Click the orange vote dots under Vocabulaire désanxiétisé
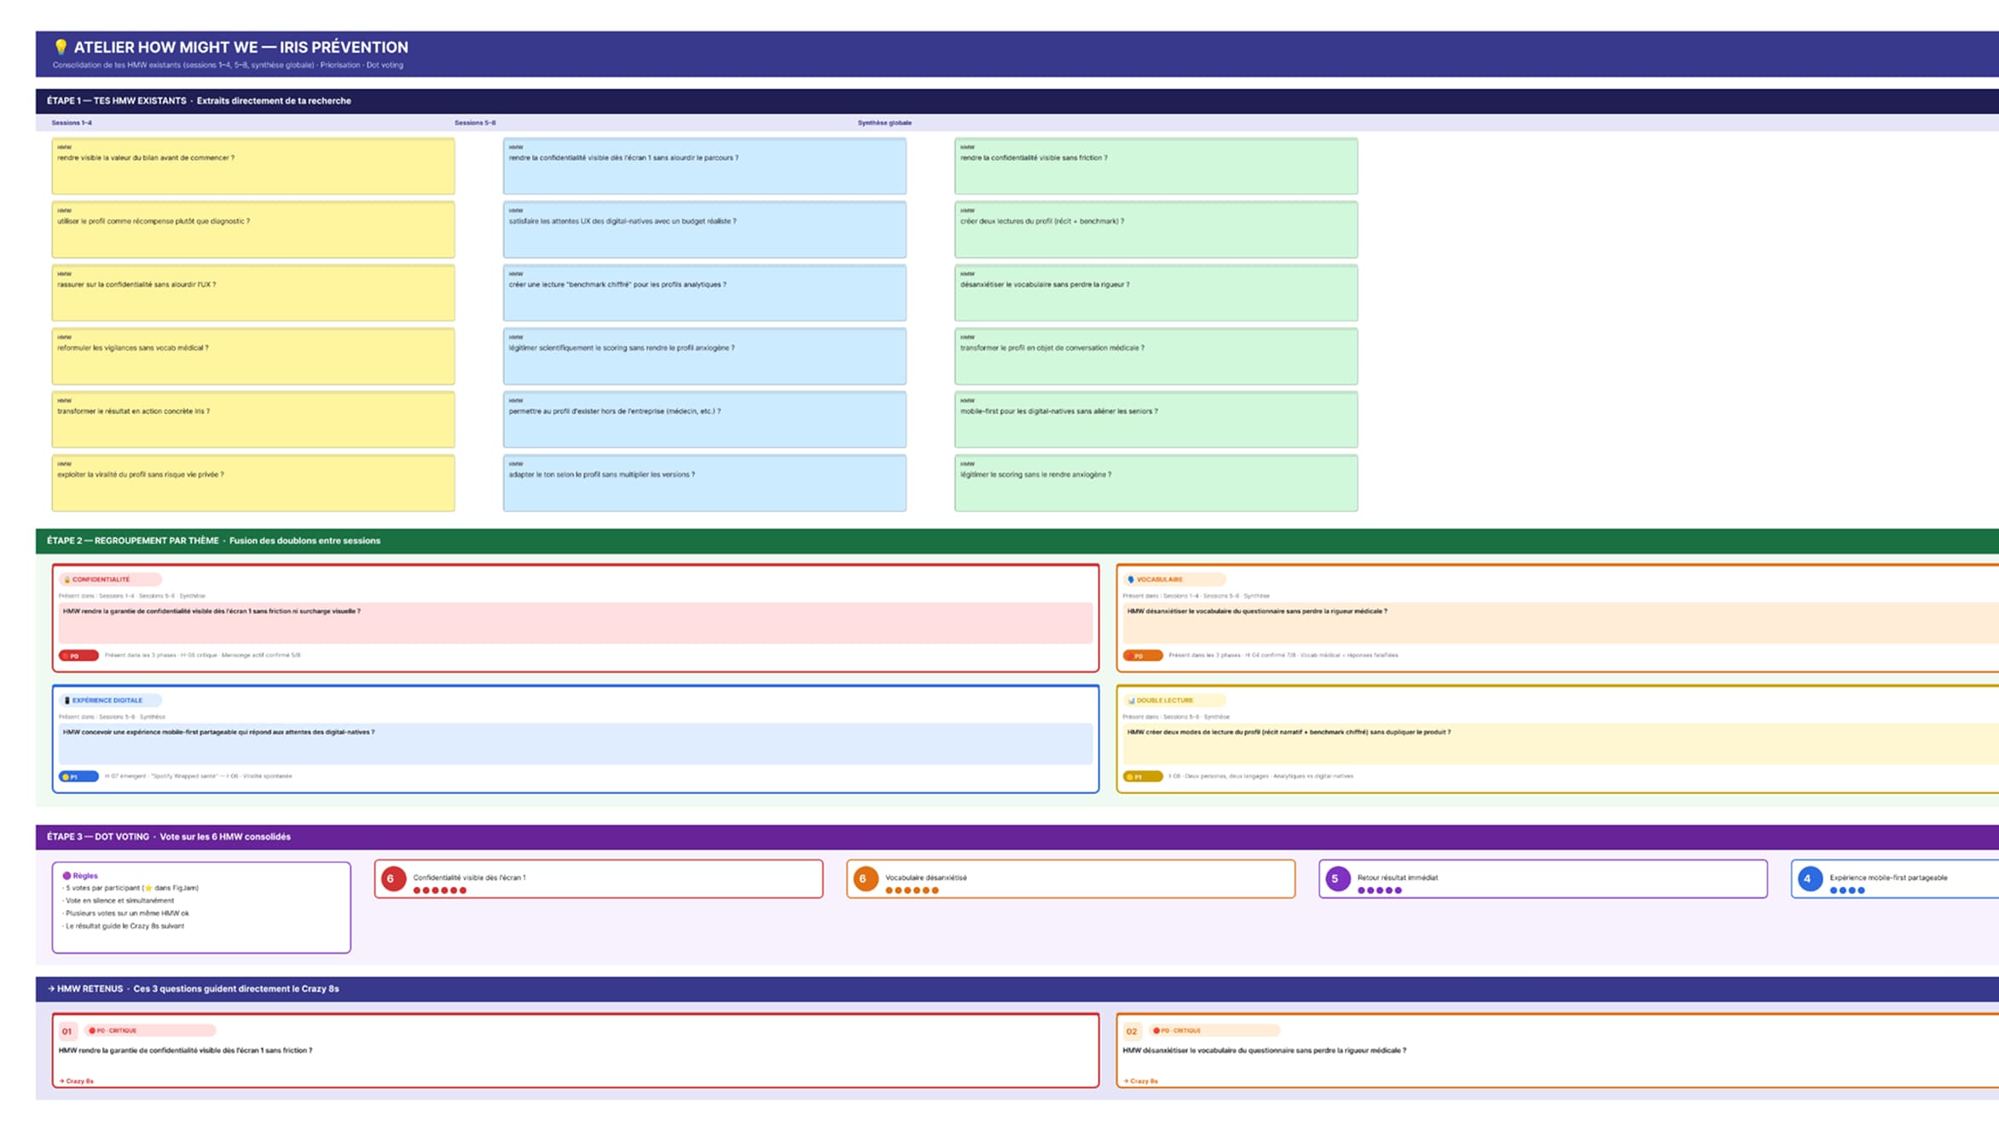The image size is (1999, 1125). [912, 890]
